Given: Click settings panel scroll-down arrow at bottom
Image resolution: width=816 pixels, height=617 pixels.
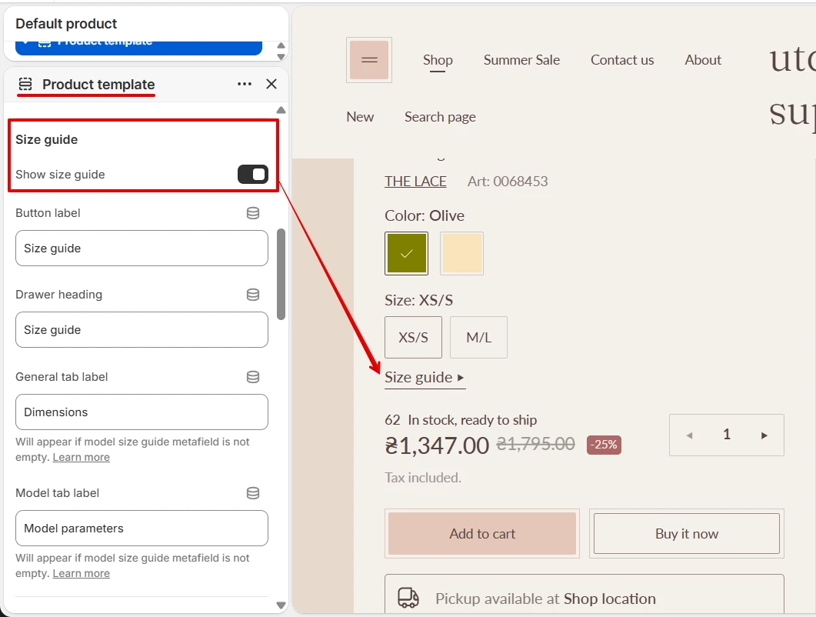Looking at the screenshot, I should pos(281,605).
